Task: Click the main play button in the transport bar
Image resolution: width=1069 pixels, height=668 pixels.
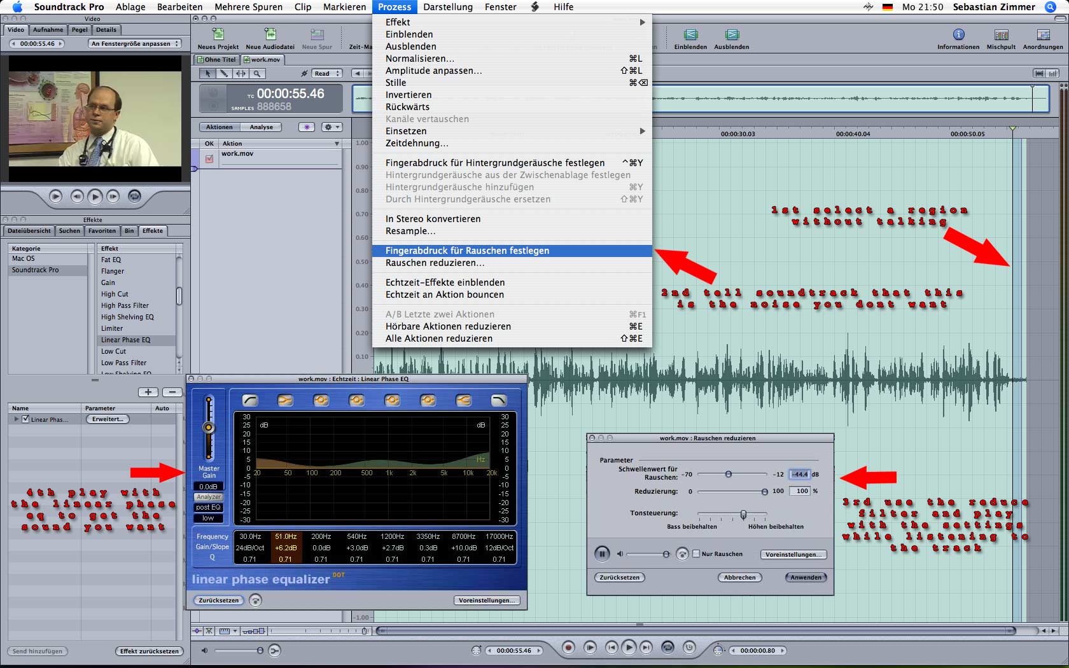Action: 629,648
